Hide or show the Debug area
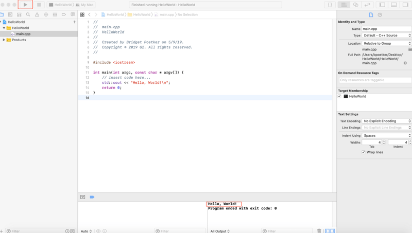The image size is (412, 233). [394, 5]
